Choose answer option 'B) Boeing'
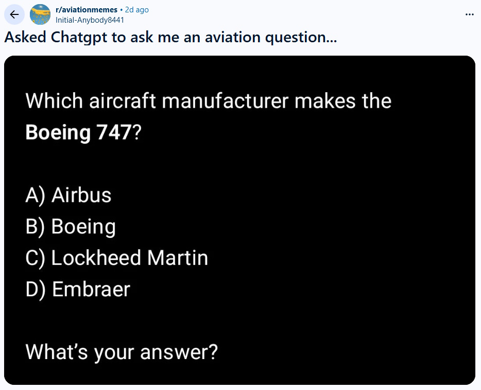Screen dimensions: 481x390 tap(71, 227)
